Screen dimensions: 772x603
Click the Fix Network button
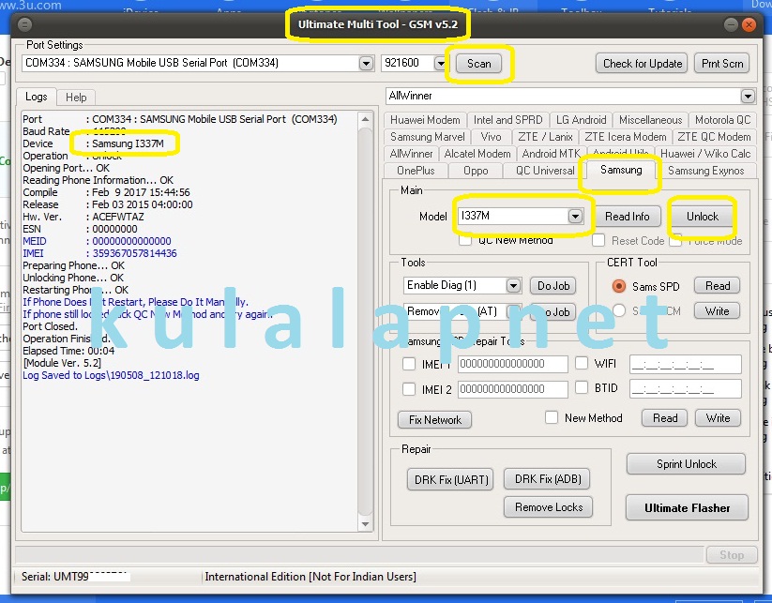(x=434, y=420)
